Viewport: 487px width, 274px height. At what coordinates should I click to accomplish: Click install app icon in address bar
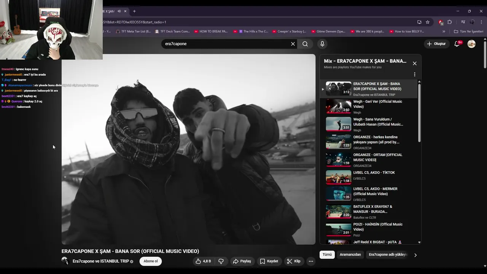tap(419, 22)
